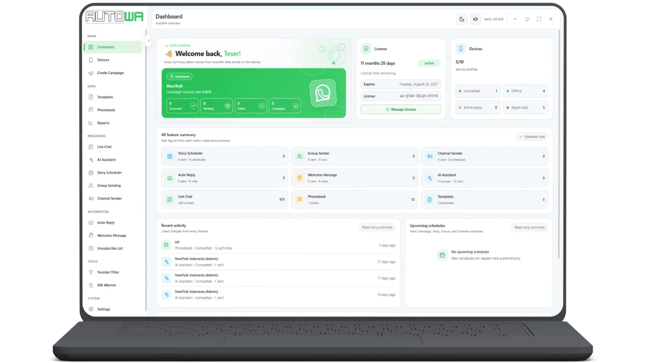Click the Auto Reply sidebar icon

pyautogui.click(x=91, y=223)
